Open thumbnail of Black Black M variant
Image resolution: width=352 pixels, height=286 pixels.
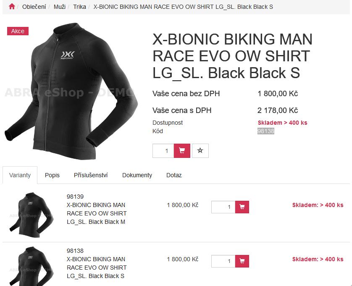pyautogui.click(x=32, y=215)
